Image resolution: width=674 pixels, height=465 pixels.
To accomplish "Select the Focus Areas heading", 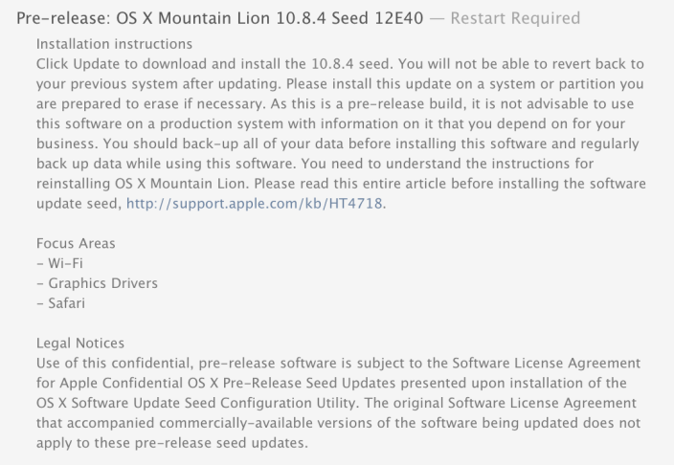I will (76, 243).
